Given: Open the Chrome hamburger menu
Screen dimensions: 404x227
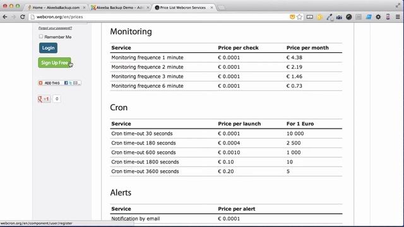Looking at the screenshot, I should tap(398, 17).
